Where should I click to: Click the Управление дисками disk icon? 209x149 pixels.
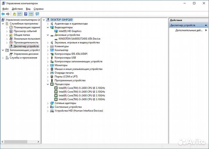(x=11, y=54)
